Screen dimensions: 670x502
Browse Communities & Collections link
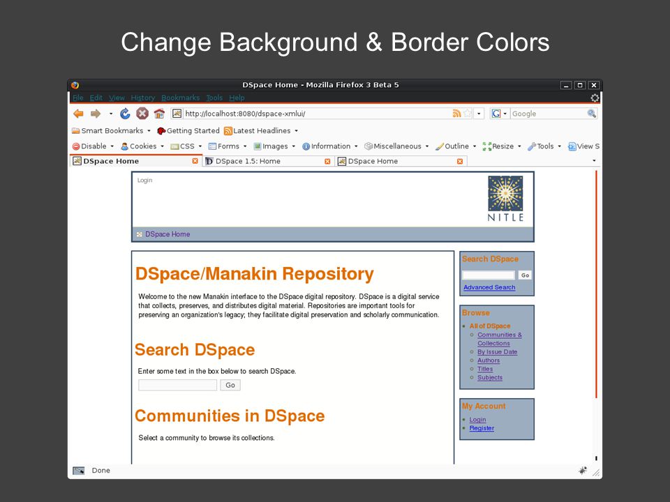tap(500, 339)
